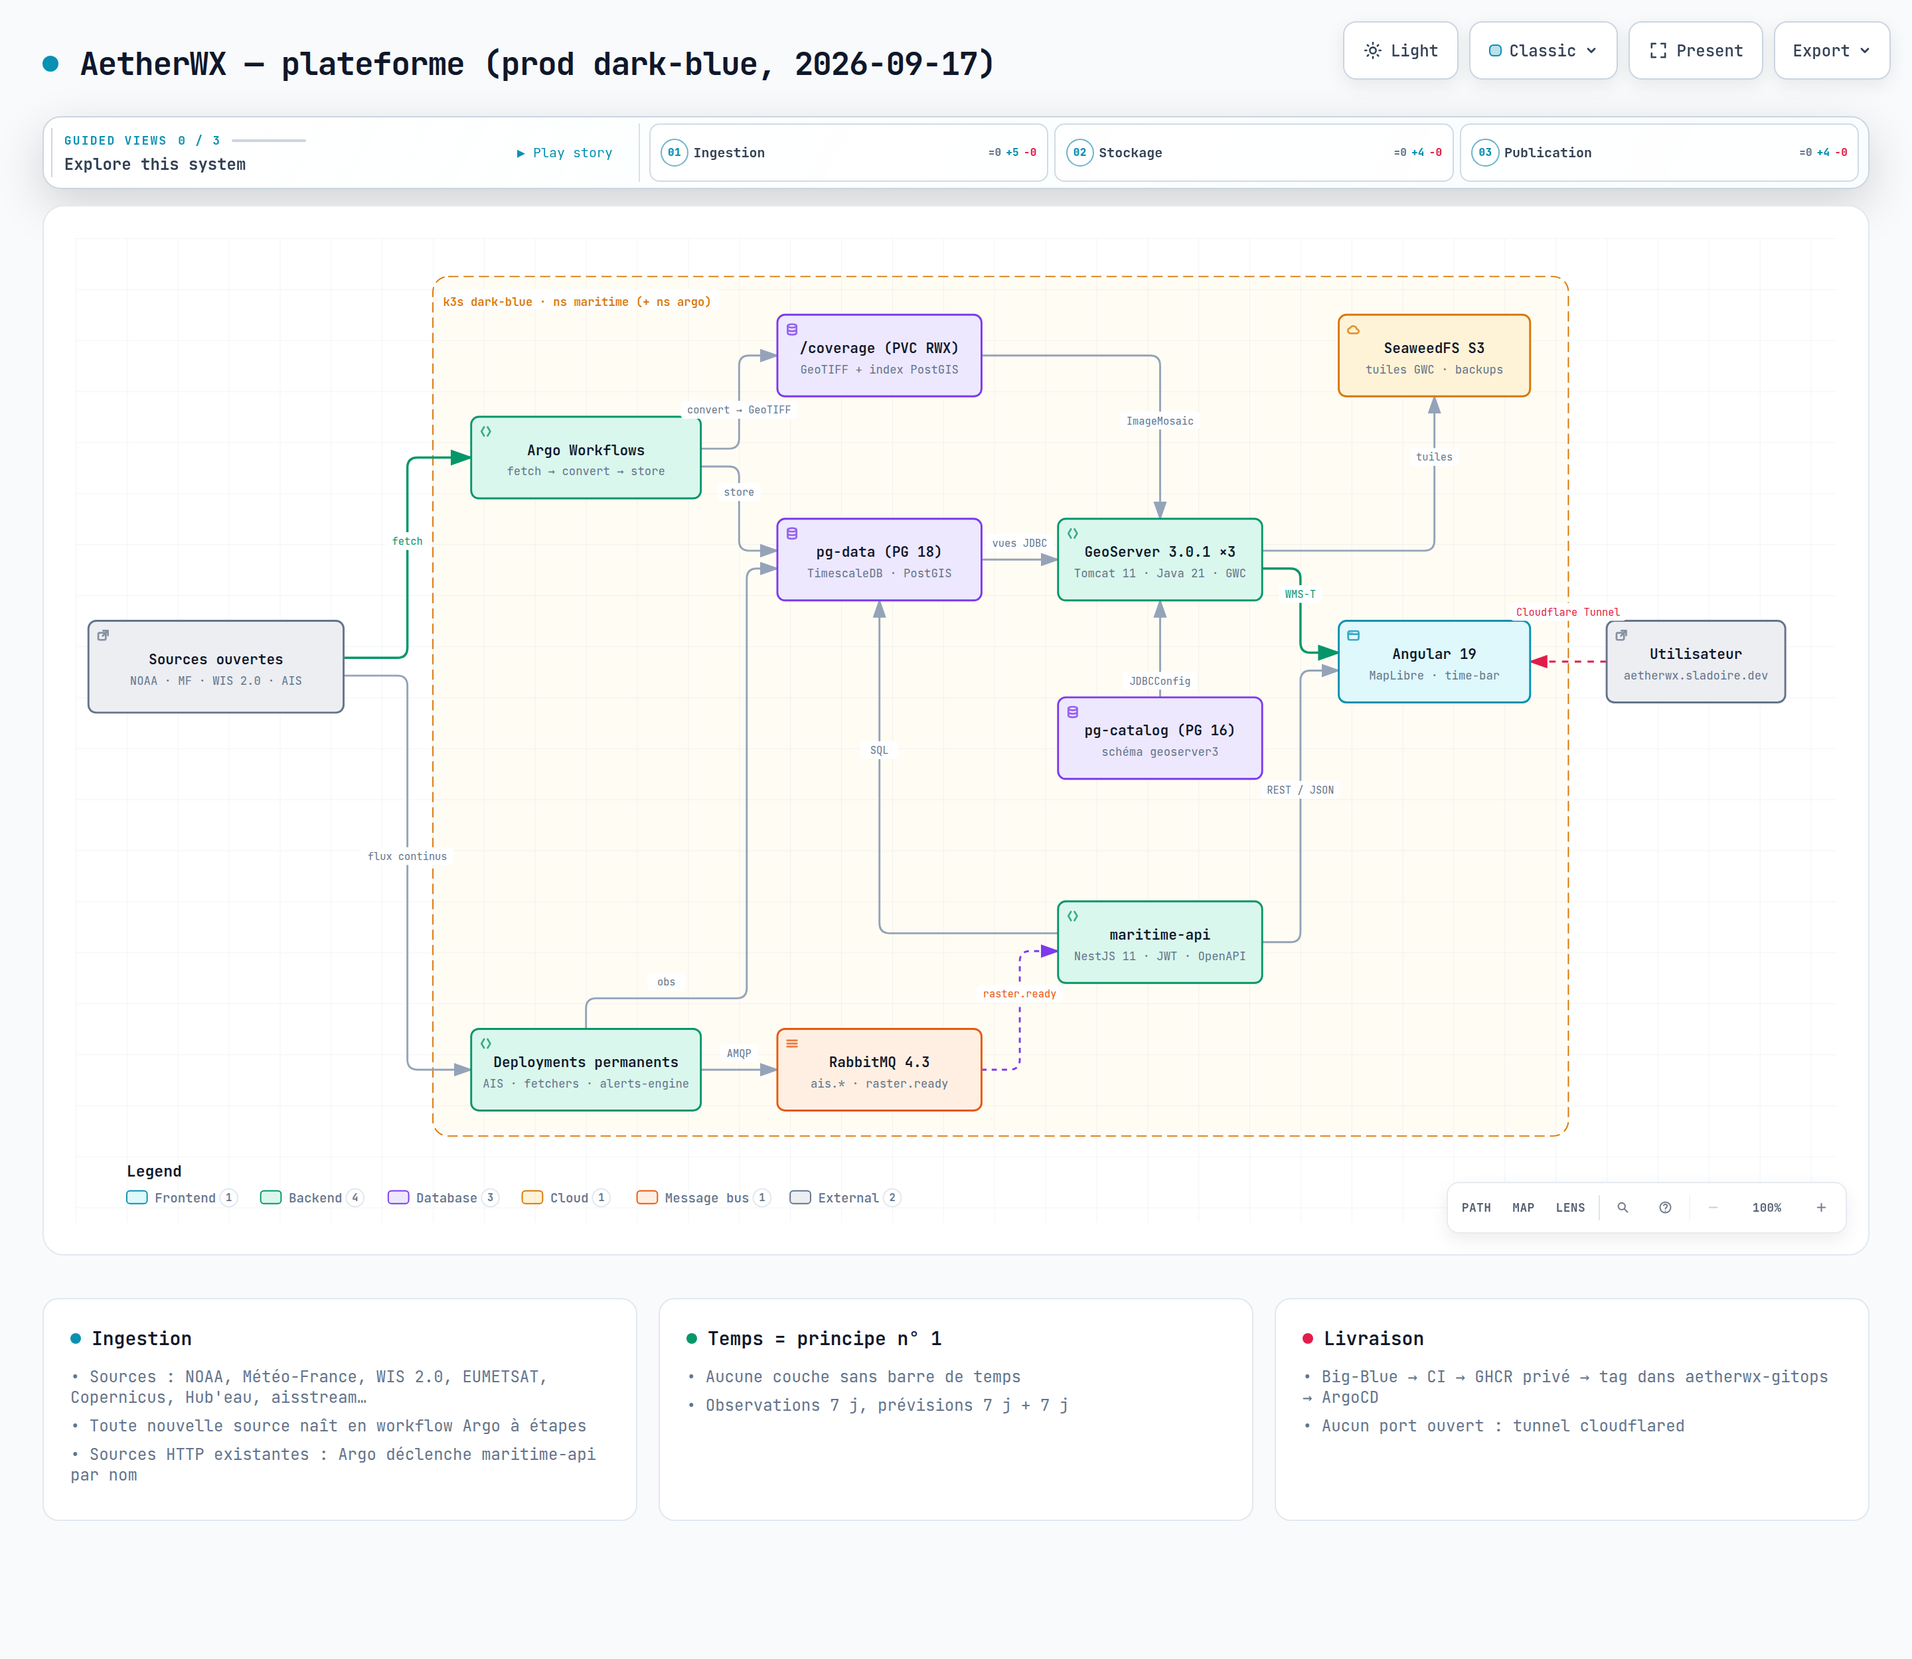This screenshot has height=1659, width=1912.
Task: Toggle the Light theme button
Action: coord(1399,51)
